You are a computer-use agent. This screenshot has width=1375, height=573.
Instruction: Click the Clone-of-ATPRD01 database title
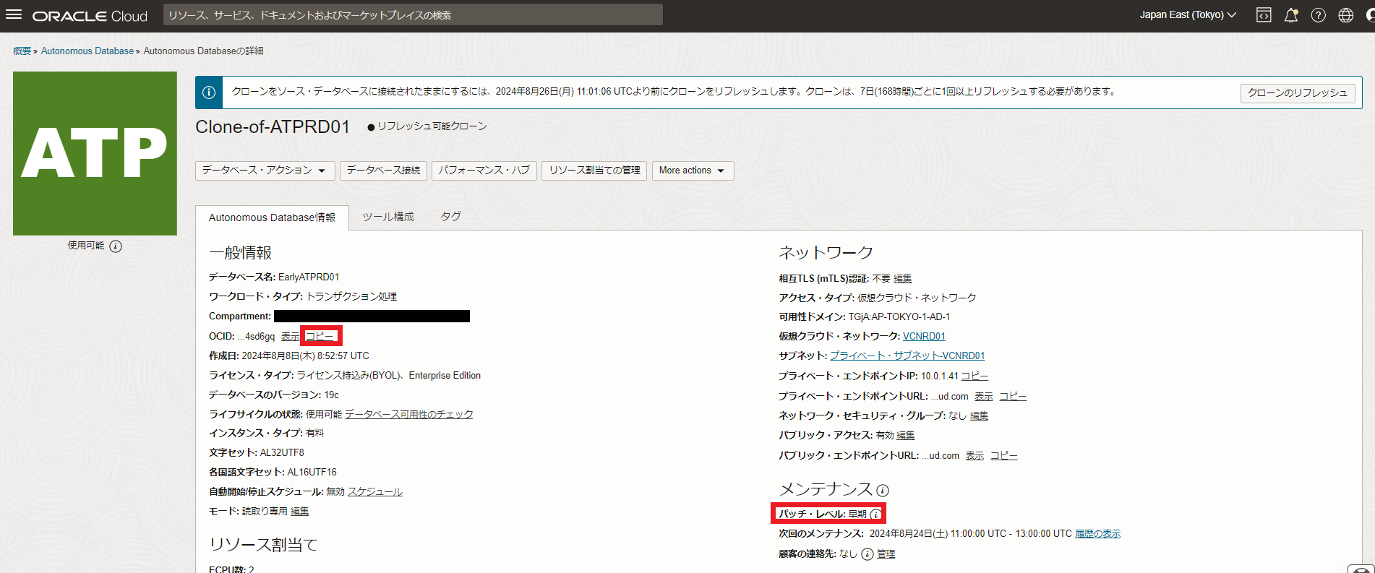pos(273,127)
